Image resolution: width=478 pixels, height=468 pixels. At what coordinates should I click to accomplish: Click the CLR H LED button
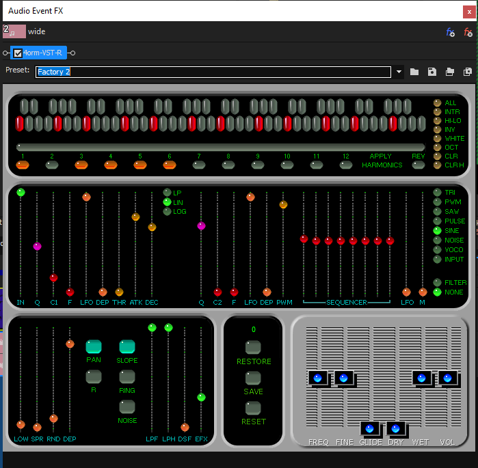[438, 165]
